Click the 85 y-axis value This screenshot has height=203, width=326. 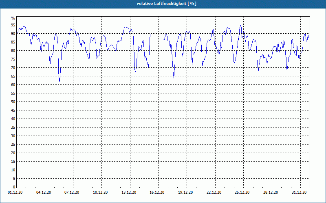[x=13, y=42]
